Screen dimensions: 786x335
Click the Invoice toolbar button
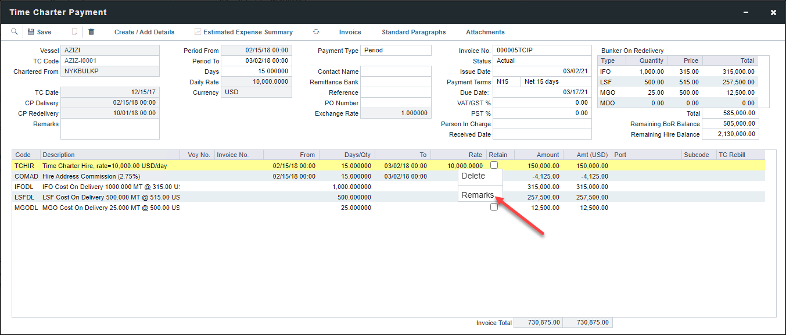click(350, 32)
